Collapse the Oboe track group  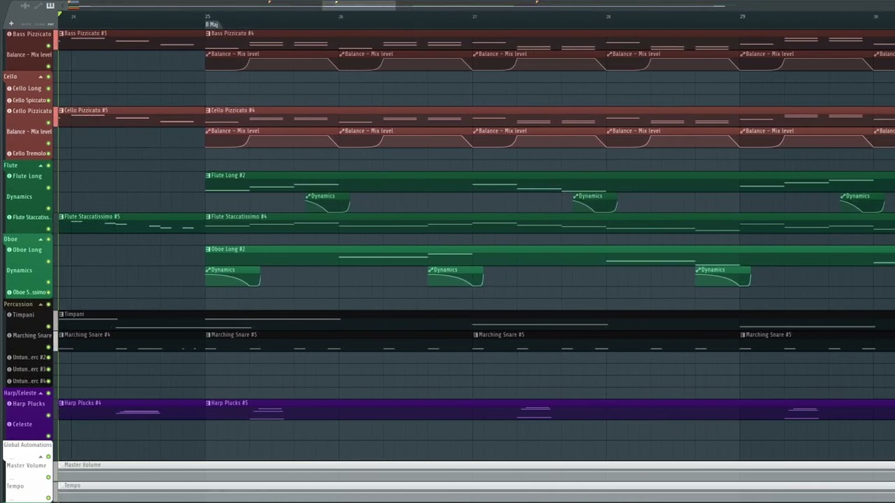[x=41, y=240]
